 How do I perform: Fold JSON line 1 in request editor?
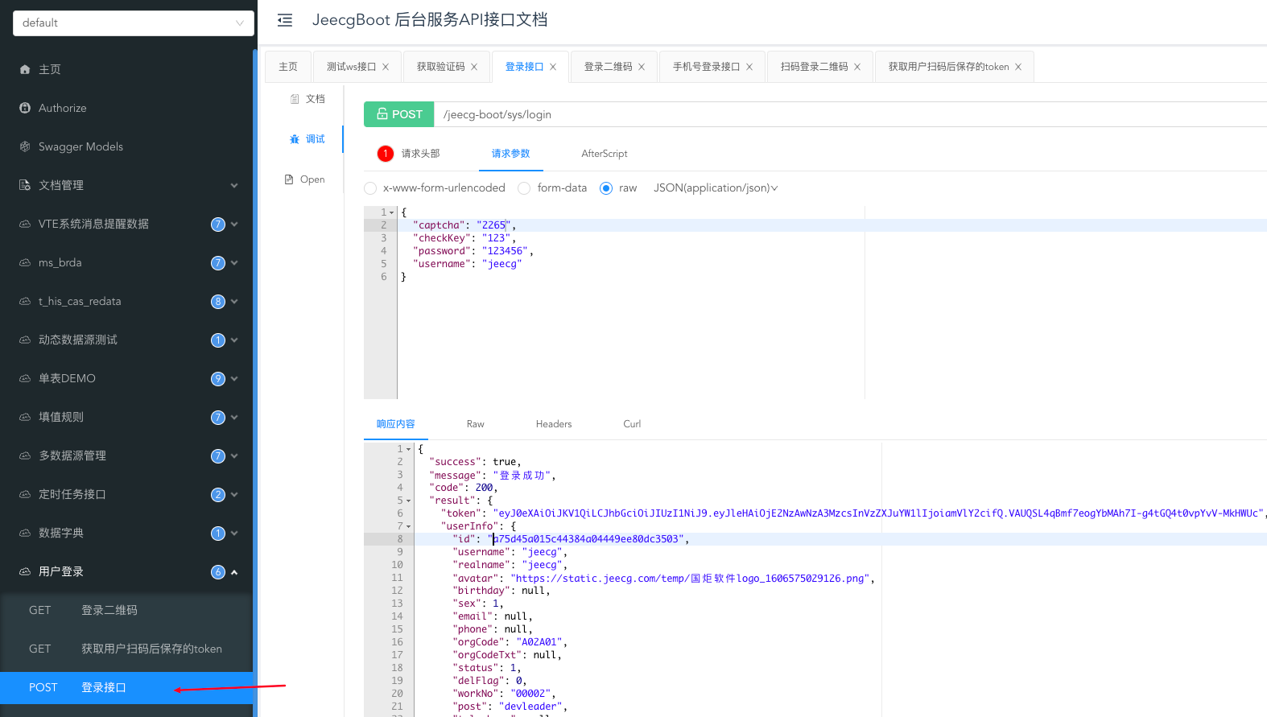(392, 212)
